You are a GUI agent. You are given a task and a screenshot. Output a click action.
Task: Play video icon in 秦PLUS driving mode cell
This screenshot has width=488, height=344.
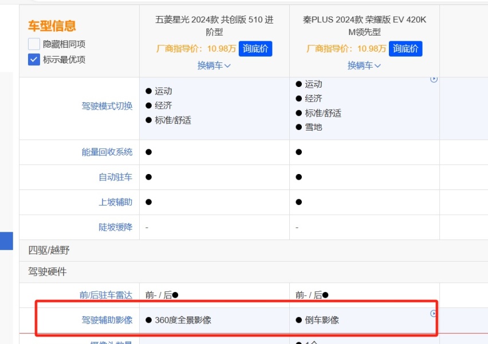tap(434, 79)
